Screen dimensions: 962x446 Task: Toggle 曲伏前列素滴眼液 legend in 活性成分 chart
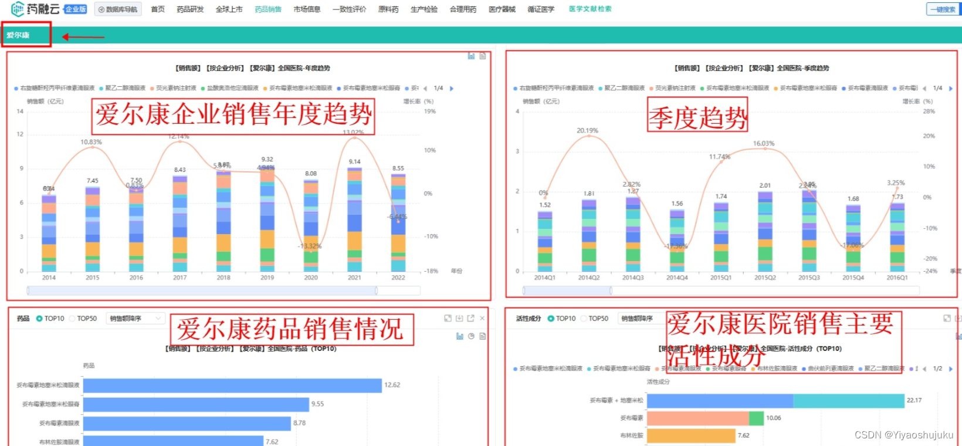pos(828,369)
